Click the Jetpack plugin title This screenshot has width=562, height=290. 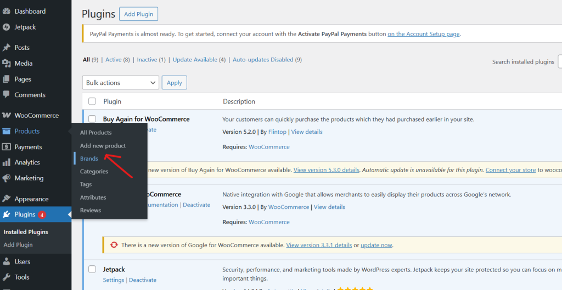point(114,270)
